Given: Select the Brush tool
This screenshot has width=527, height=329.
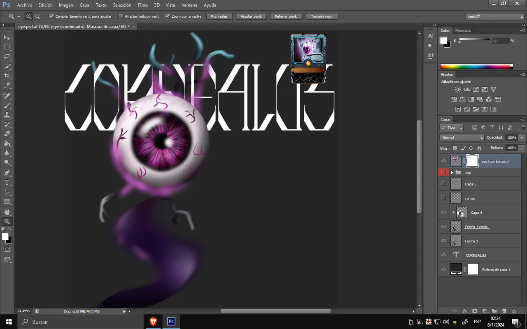Looking at the screenshot, I should coord(7,105).
